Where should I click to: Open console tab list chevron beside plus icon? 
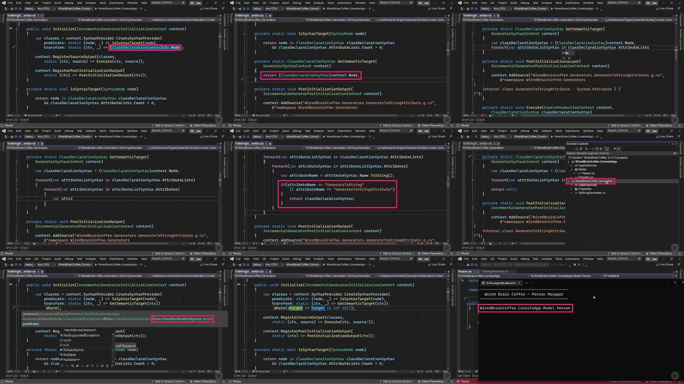pyautogui.click(x=532, y=283)
